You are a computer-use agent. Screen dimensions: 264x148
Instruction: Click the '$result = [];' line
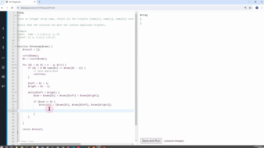coord(31,49)
